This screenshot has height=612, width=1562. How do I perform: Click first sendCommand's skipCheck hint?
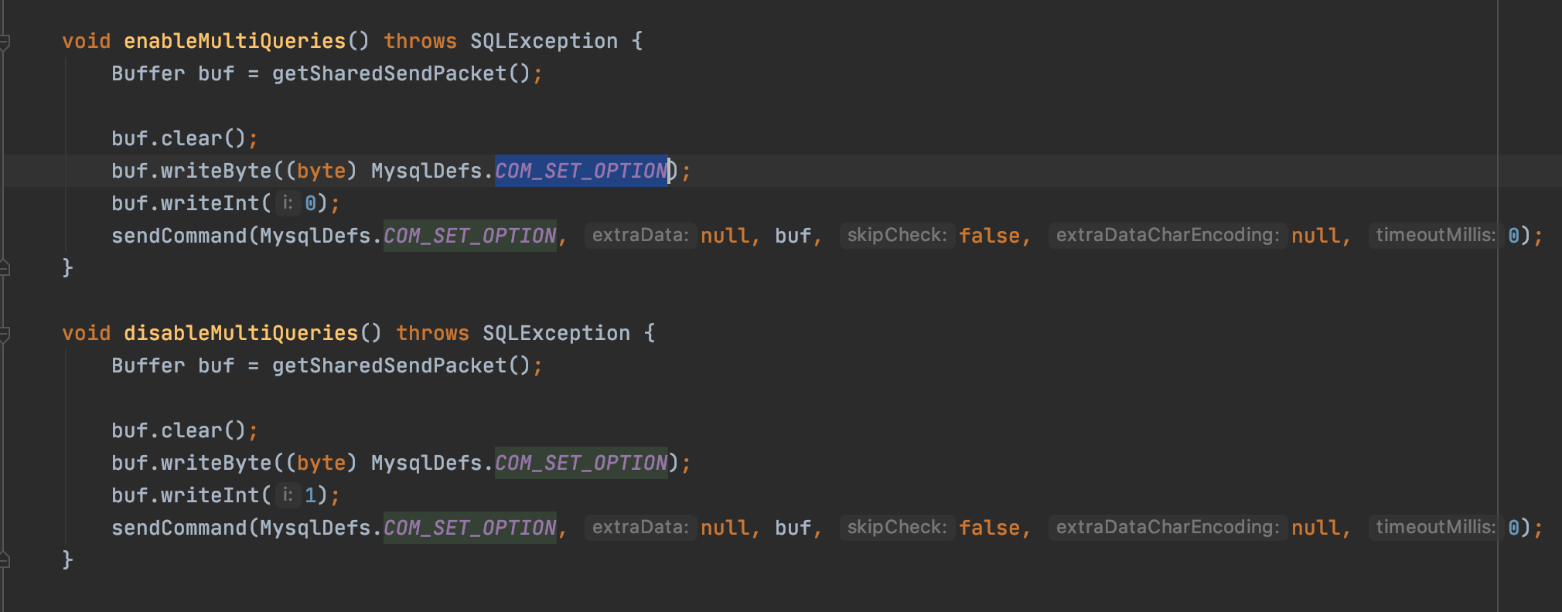897,236
